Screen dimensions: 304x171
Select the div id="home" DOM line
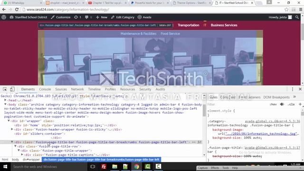click(x=66, y=125)
